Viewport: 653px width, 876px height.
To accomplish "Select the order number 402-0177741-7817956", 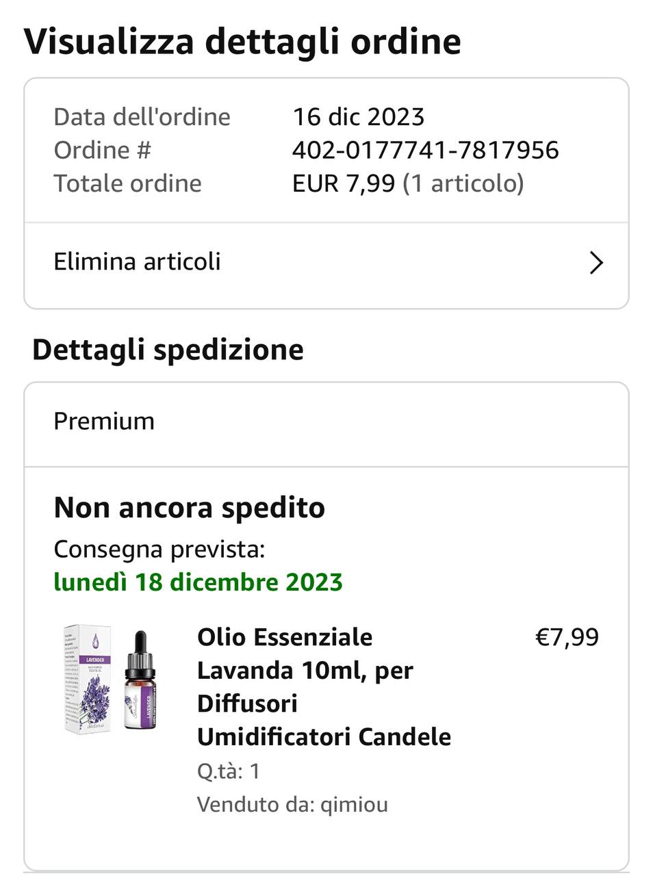I will [425, 150].
